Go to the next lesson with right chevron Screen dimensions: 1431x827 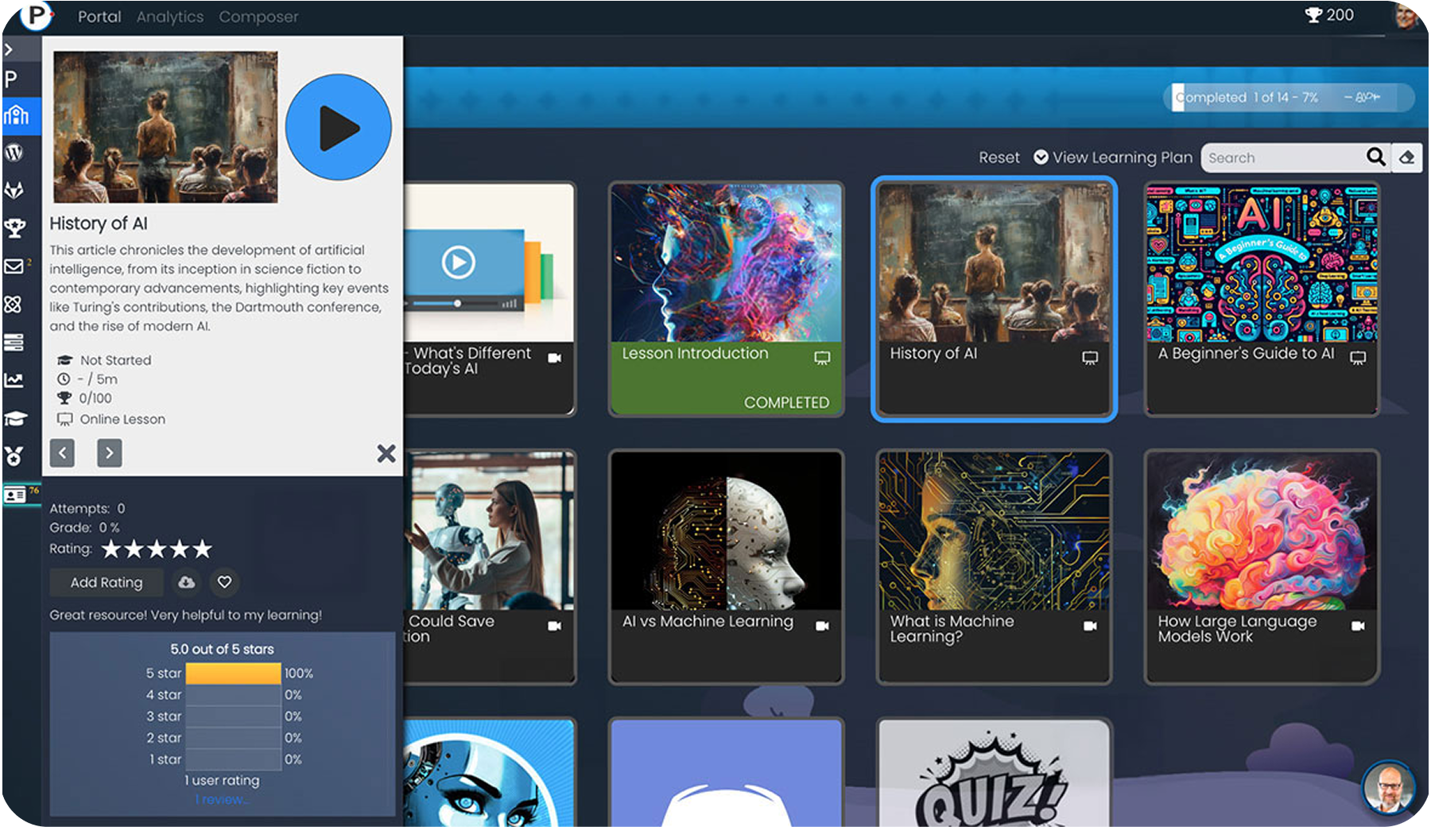click(110, 453)
